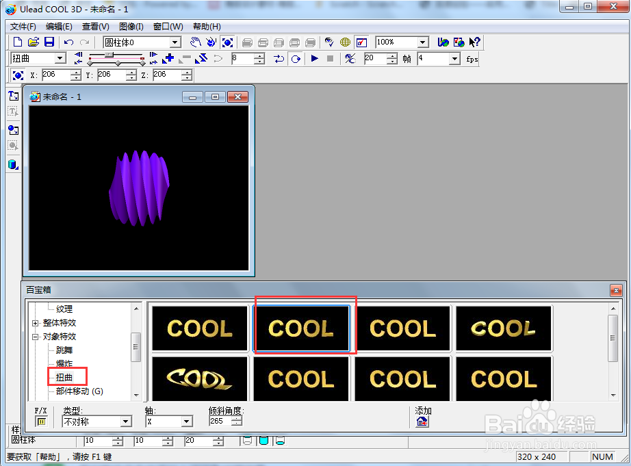Click the X value field showing 206

tap(56, 75)
